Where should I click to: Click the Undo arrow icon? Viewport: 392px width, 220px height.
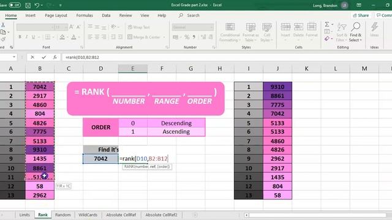pyautogui.click(x=37, y=5)
